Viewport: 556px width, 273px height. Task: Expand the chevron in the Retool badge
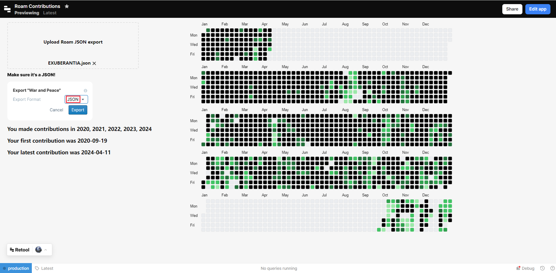[46, 250]
